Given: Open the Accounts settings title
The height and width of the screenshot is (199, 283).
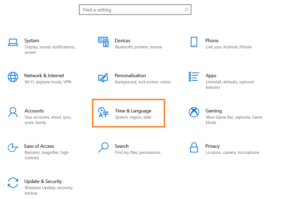Looking at the screenshot, I should pos(34,111).
